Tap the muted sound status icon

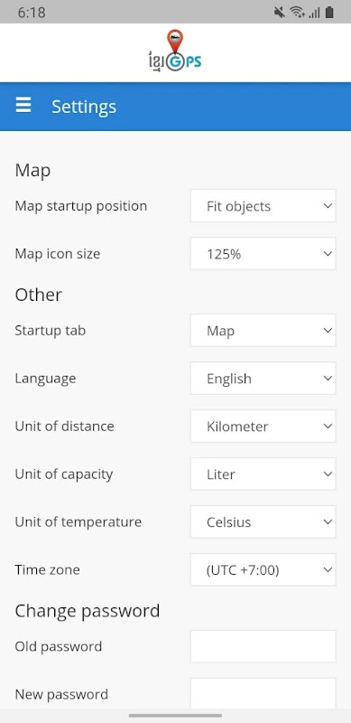[x=279, y=13]
